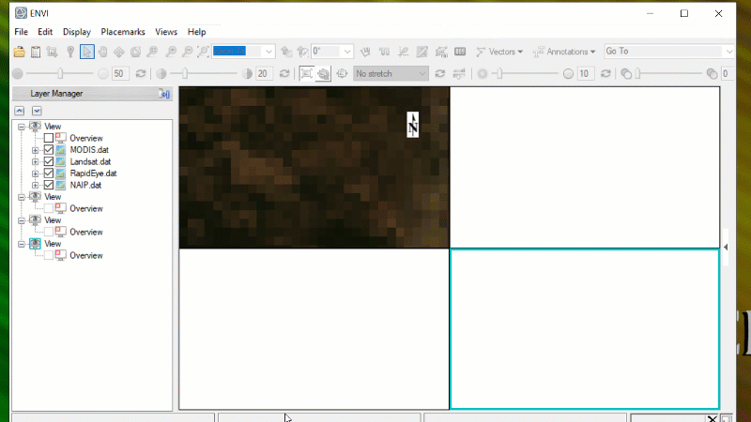Open the Display menu
Image resolution: width=751 pixels, height=422 pixels.
tap(77, 32)
